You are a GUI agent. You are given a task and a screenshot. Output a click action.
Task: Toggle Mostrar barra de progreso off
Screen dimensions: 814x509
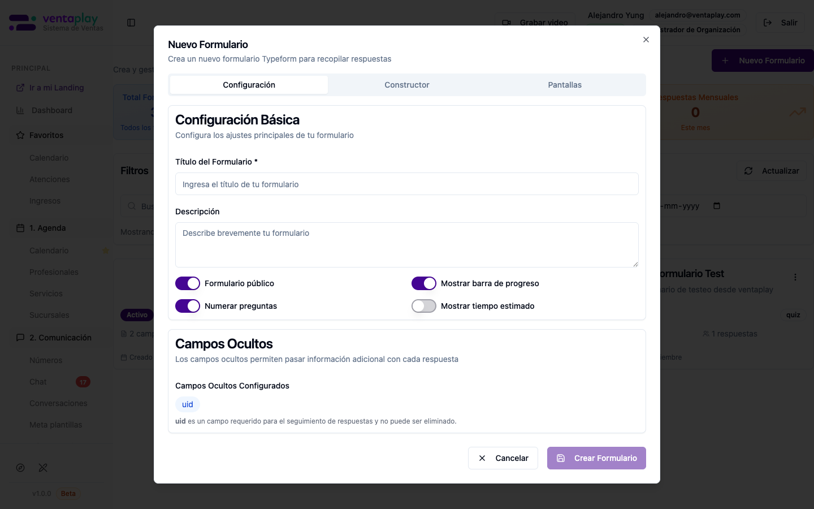pos(424,283)
